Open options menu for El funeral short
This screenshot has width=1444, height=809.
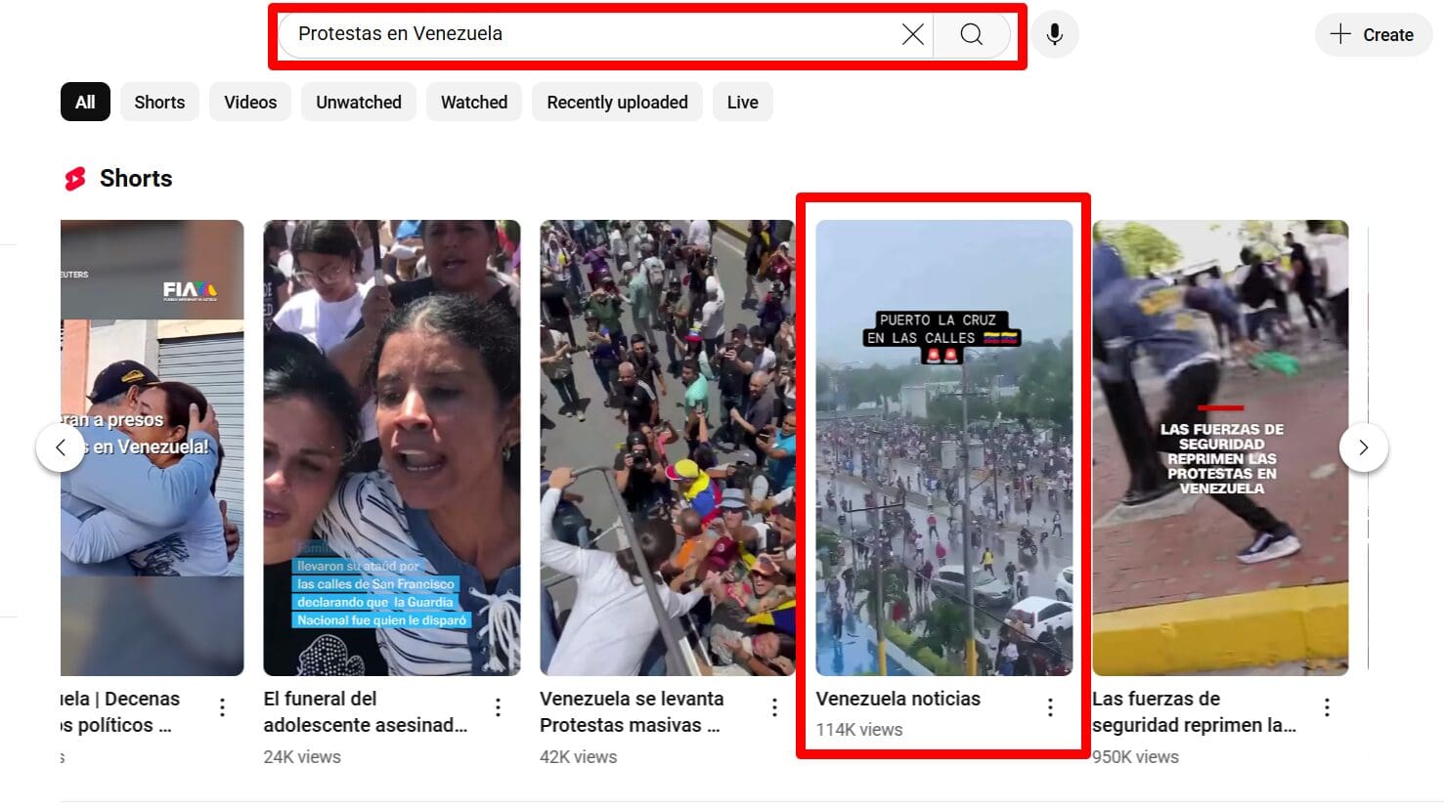(x=498, y=707)
